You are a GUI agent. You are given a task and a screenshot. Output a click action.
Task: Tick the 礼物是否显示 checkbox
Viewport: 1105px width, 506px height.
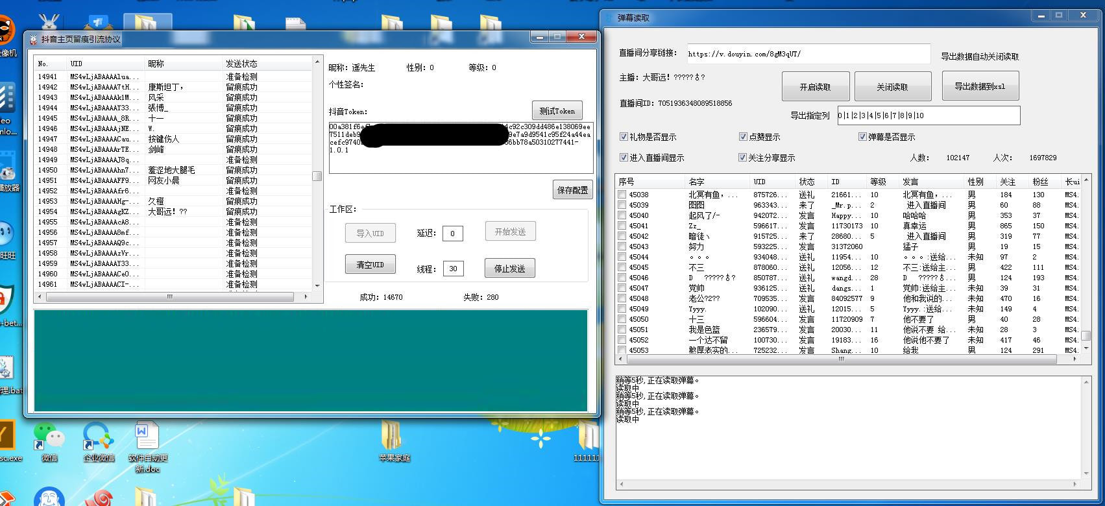(x=624, y=137)
